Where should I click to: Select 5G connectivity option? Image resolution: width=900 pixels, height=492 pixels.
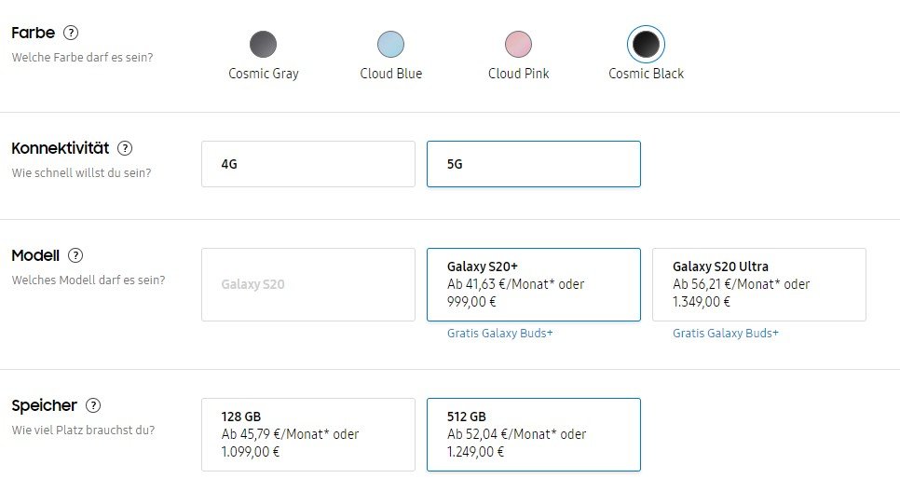pyautogui.click(x=534, y=164)
